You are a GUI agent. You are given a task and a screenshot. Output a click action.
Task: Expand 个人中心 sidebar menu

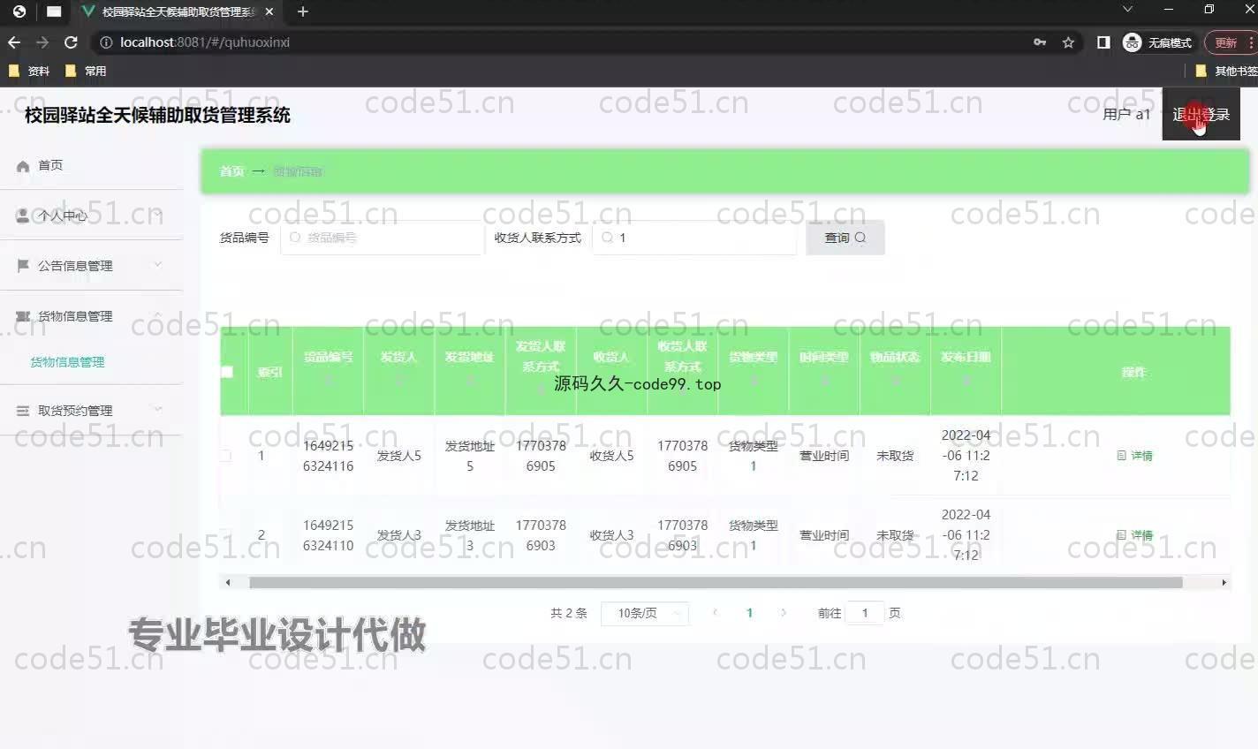click(x=91, y=216)
